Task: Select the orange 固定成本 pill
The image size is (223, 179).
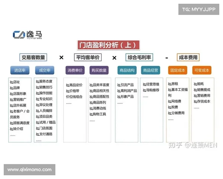Action: pos(178,70)
